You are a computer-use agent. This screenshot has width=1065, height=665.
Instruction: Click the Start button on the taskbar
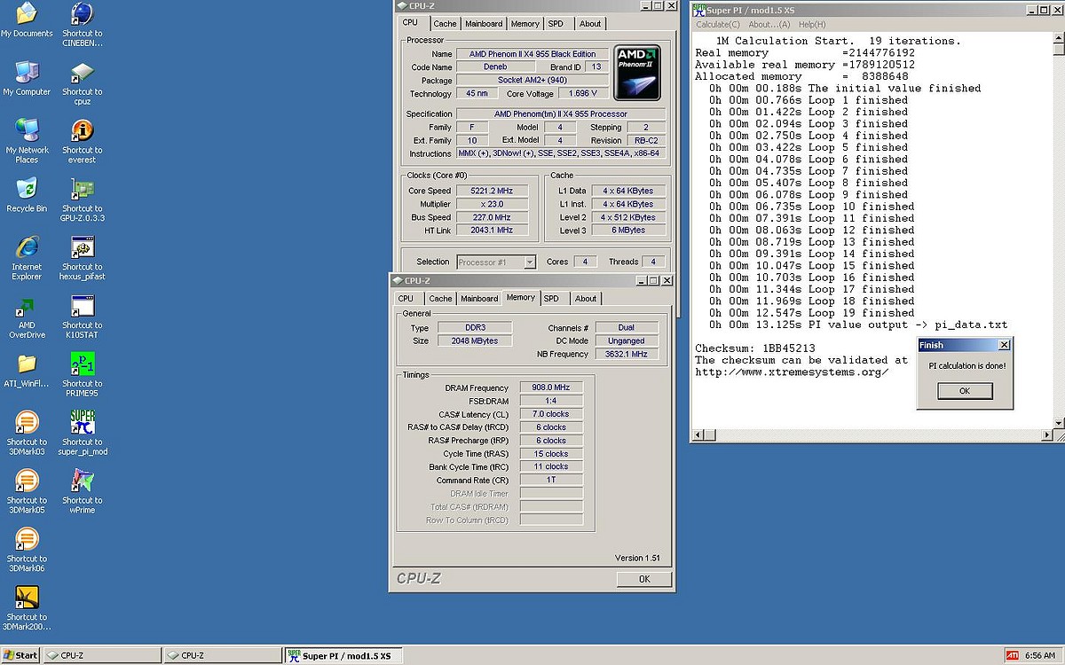20,656
